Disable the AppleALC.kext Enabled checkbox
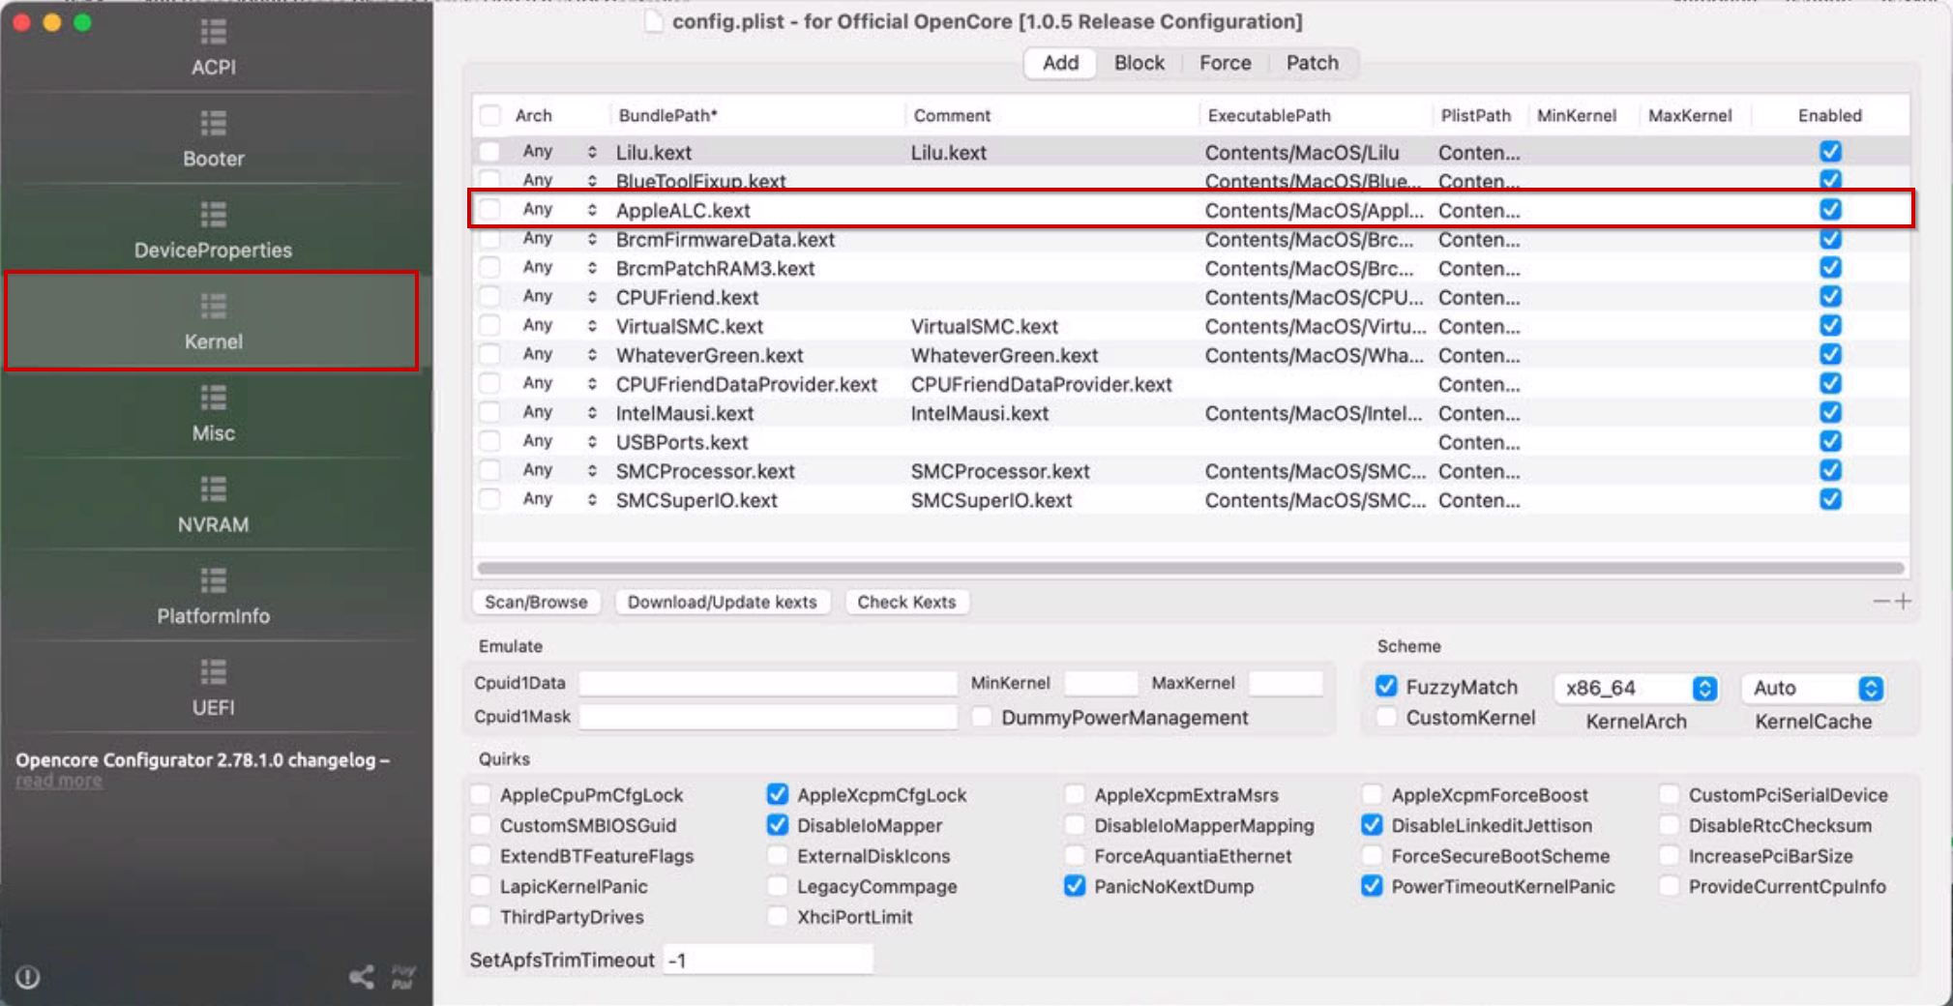This screenshot has width=1953, height=1006. click(x=1829, y=210)
